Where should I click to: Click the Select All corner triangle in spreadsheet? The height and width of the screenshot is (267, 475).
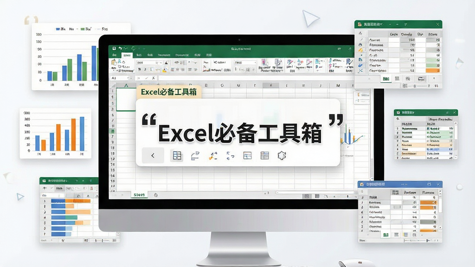click(x=113, y=86)
